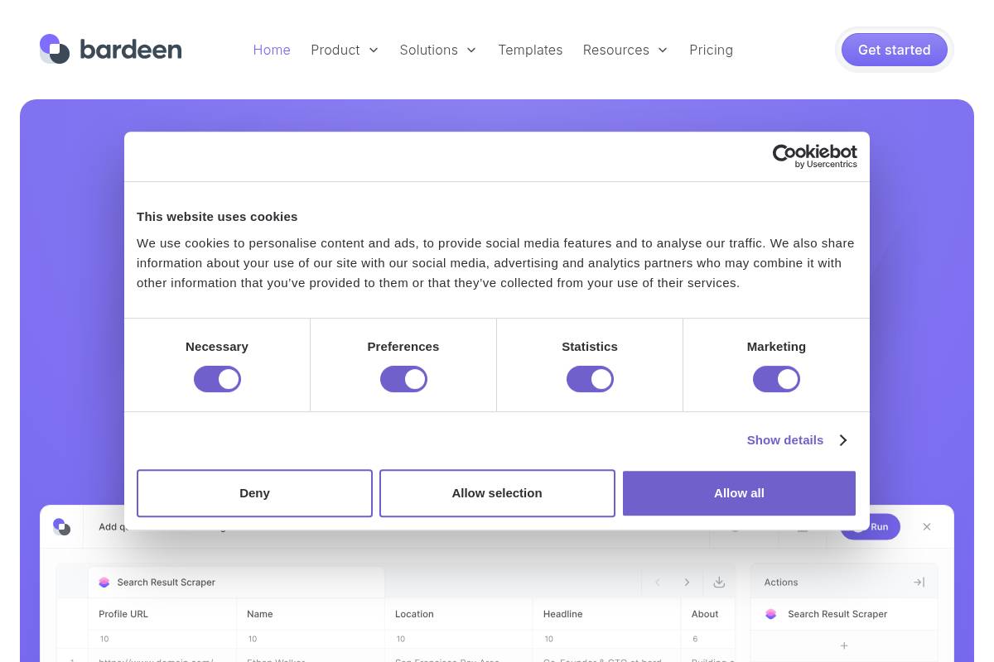Open the Cookiebot by Usercentrics logo link
The image size is (994, 662).
tap(814, 156)
